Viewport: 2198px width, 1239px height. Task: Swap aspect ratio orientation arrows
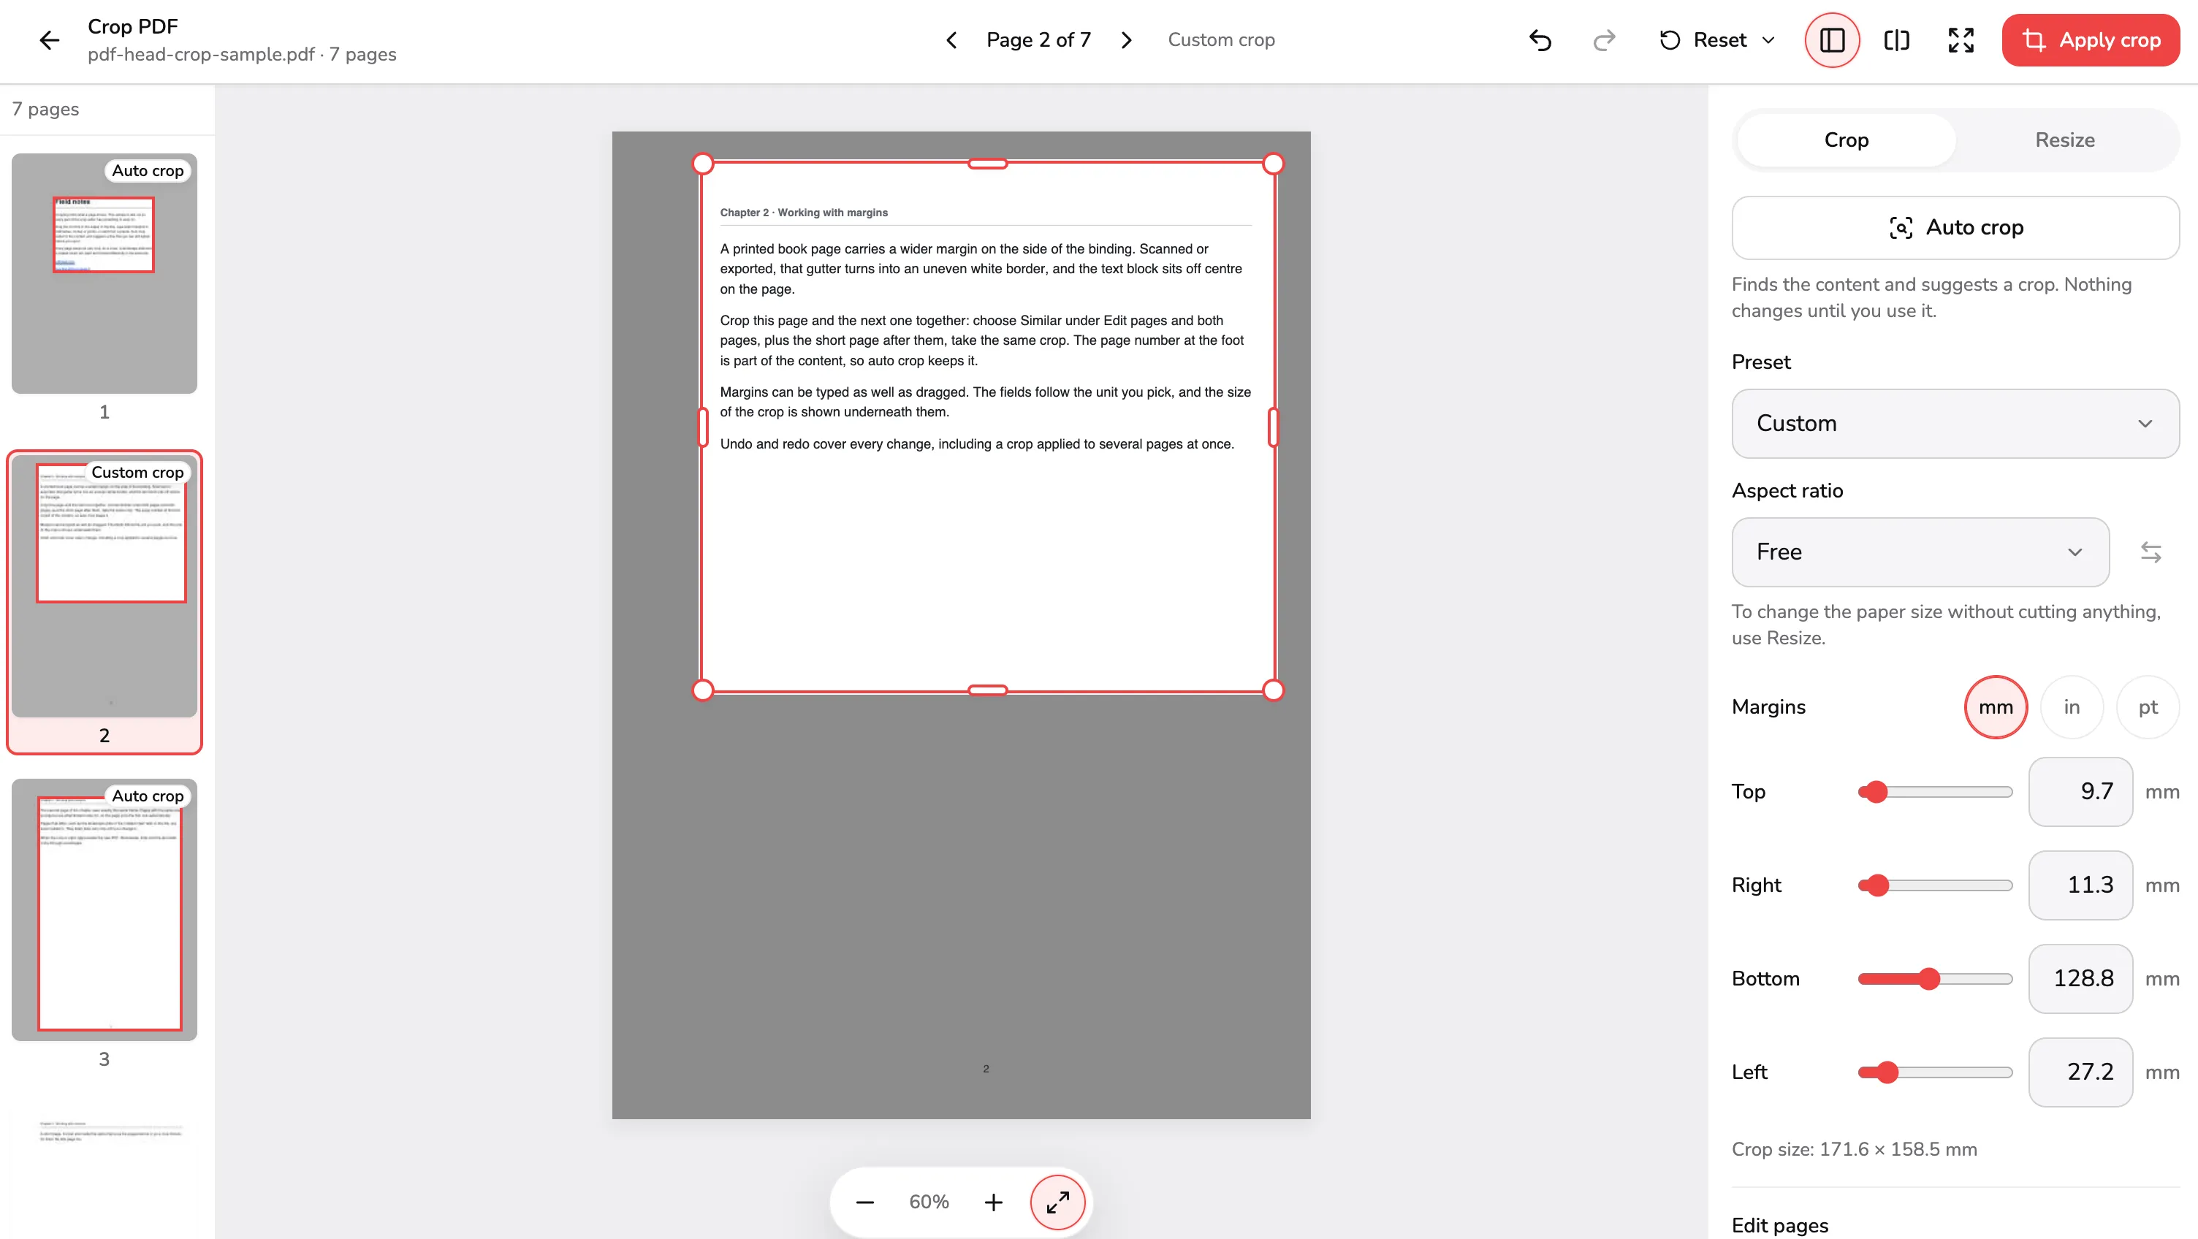pyautogui.click(x=2151, y=552)
